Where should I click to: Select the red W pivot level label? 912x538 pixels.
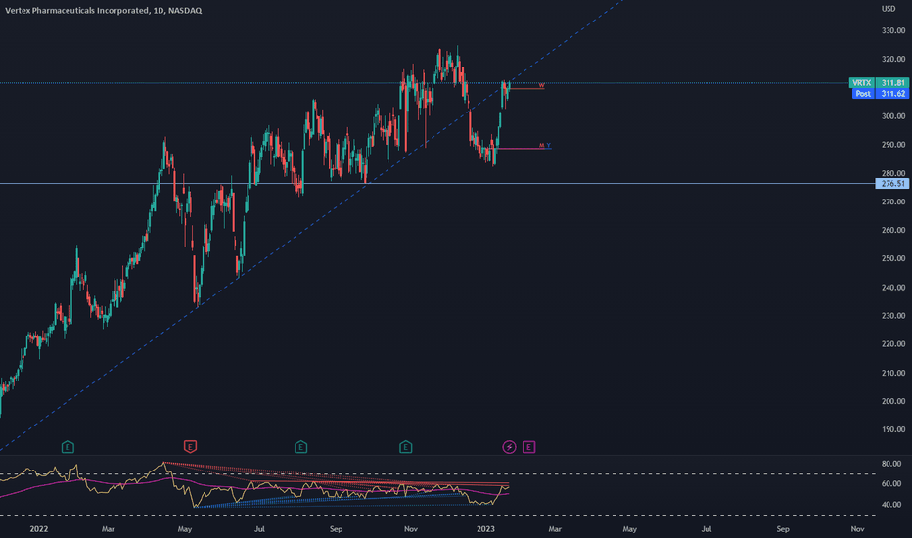541,85
